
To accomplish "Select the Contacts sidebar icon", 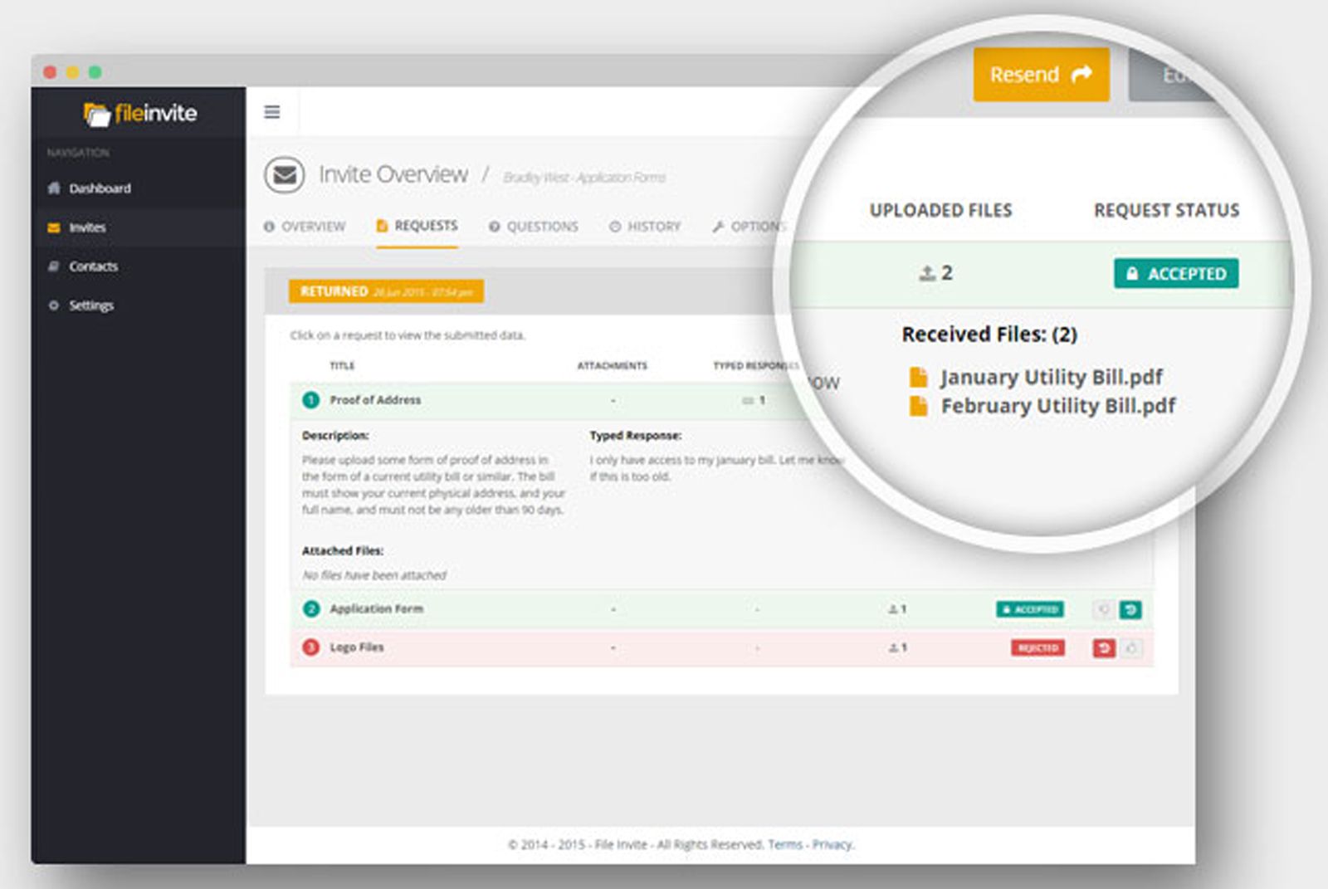I will [53, 266].
